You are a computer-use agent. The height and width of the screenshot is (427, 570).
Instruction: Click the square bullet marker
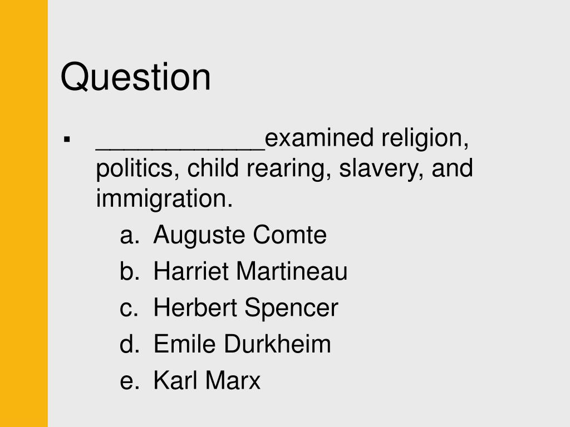coord(67,139)
